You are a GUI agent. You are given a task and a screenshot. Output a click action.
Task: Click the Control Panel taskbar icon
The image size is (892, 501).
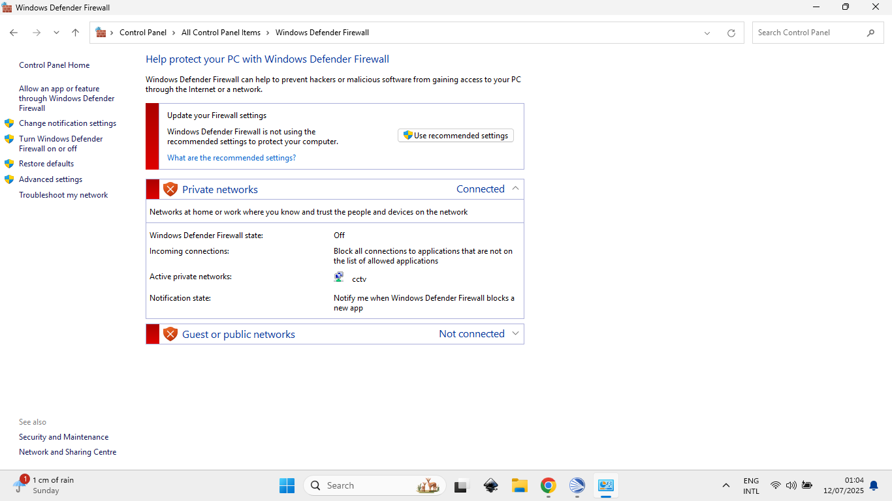606,485
